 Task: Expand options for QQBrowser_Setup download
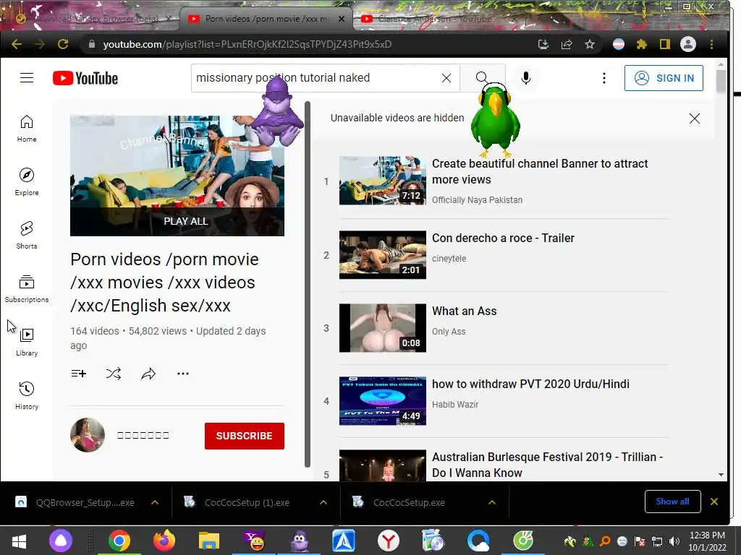click(155, 503)
